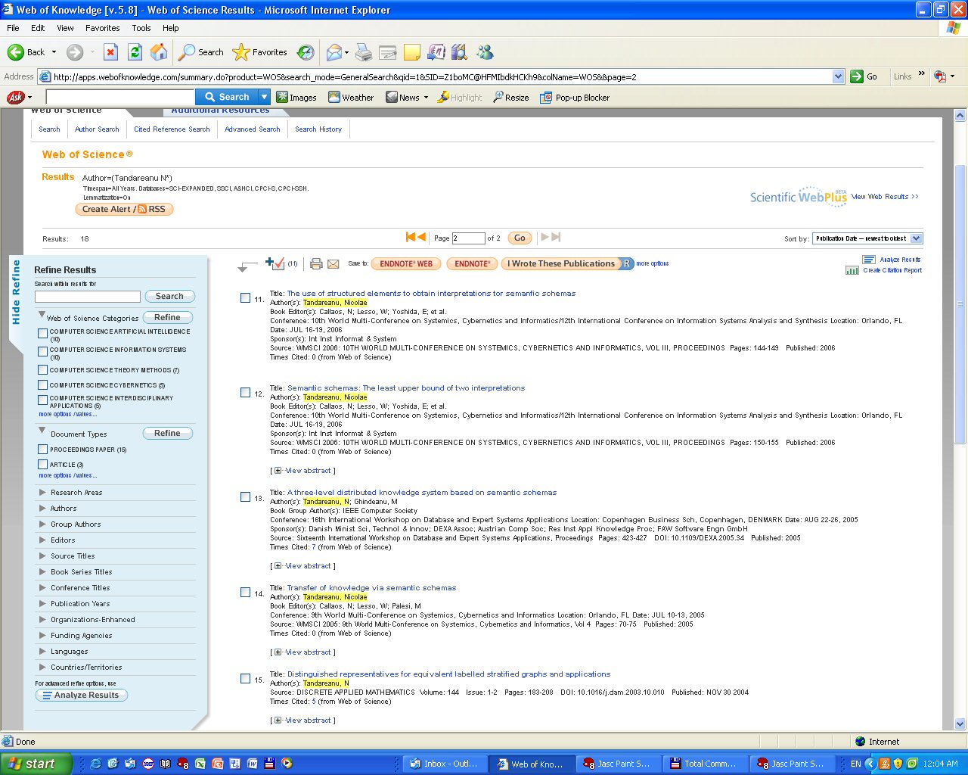Go to previous results page arrow
Image resolution: width=968 pixels, height=775 pixels.
[421, 237]
